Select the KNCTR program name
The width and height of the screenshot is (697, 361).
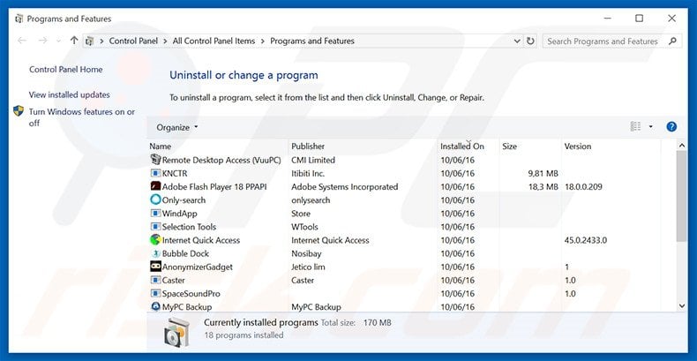(175, 173)
